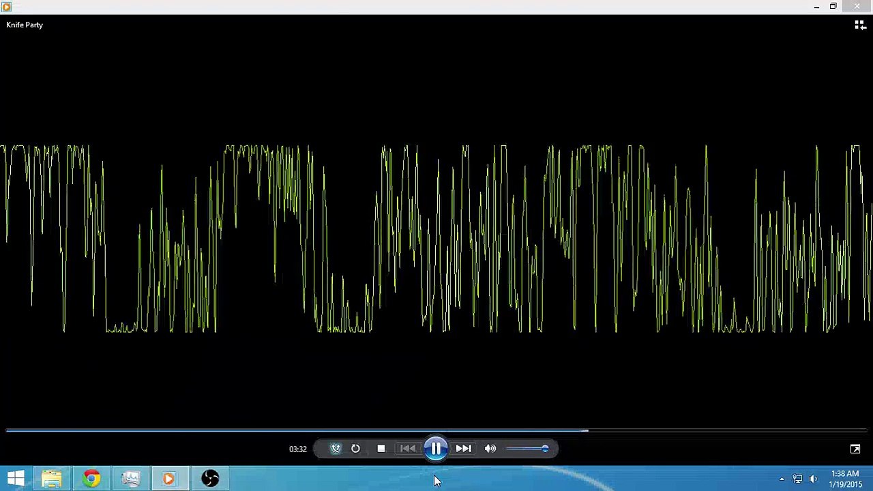This screenshot has height=491, width=873.
Task: Skip to next track
Action: coord(463,449)
